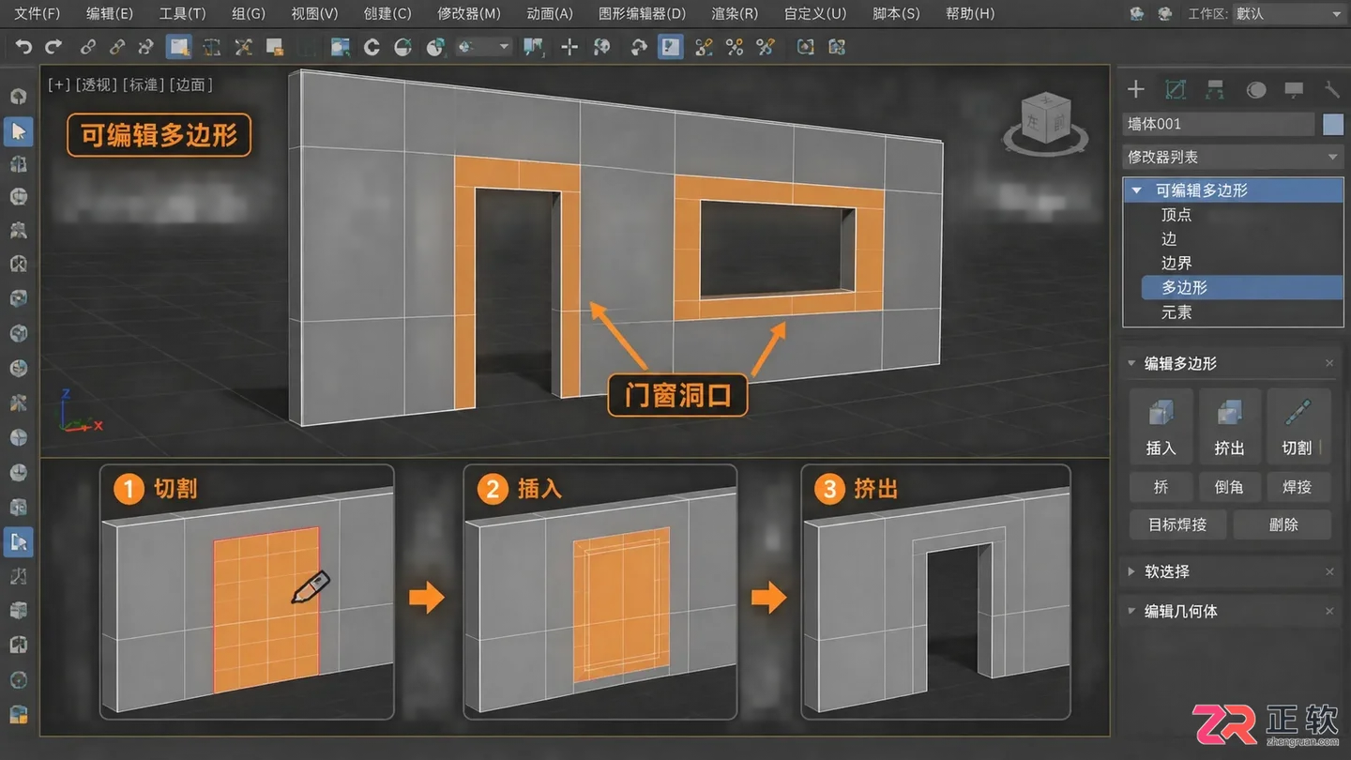
Task: Select the highlighted Select Object toolbar tool
Action: click(178, 47)
